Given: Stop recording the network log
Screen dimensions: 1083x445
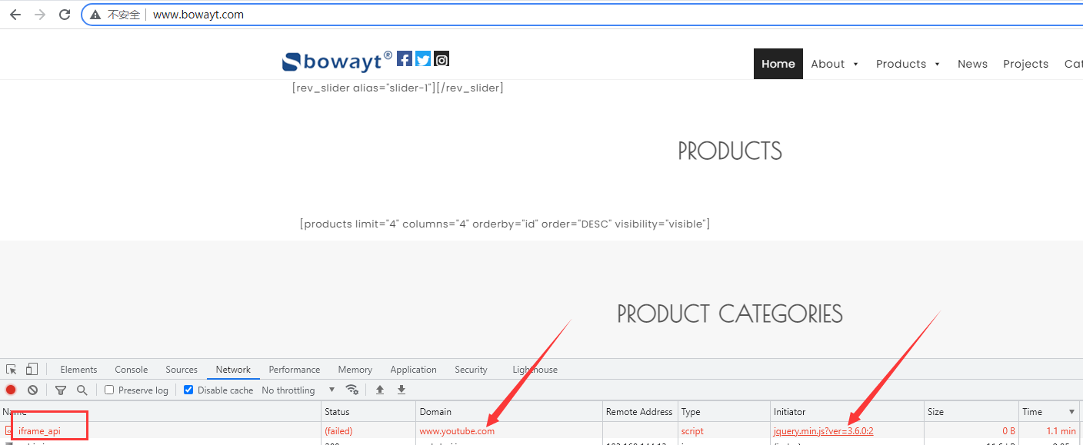Looking at the screenshot, I should (x=11, y=390).
